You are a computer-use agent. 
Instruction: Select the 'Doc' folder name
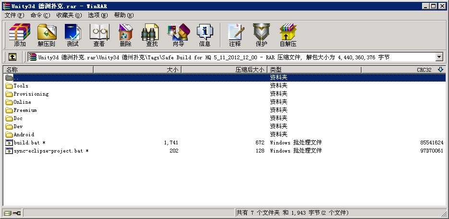[x=18, y=118]
